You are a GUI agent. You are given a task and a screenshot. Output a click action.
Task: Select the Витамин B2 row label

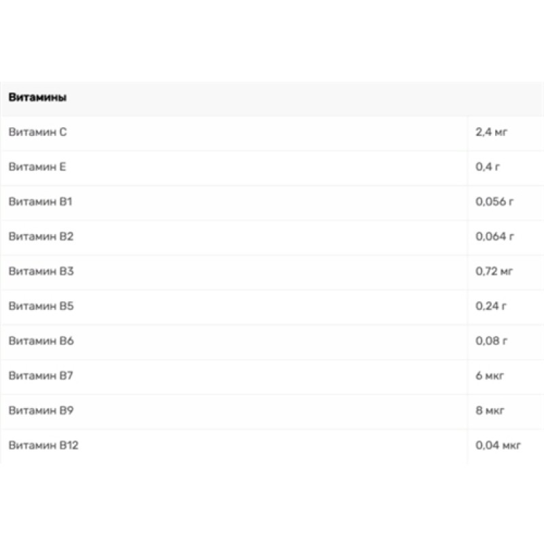tap(41, 237)
